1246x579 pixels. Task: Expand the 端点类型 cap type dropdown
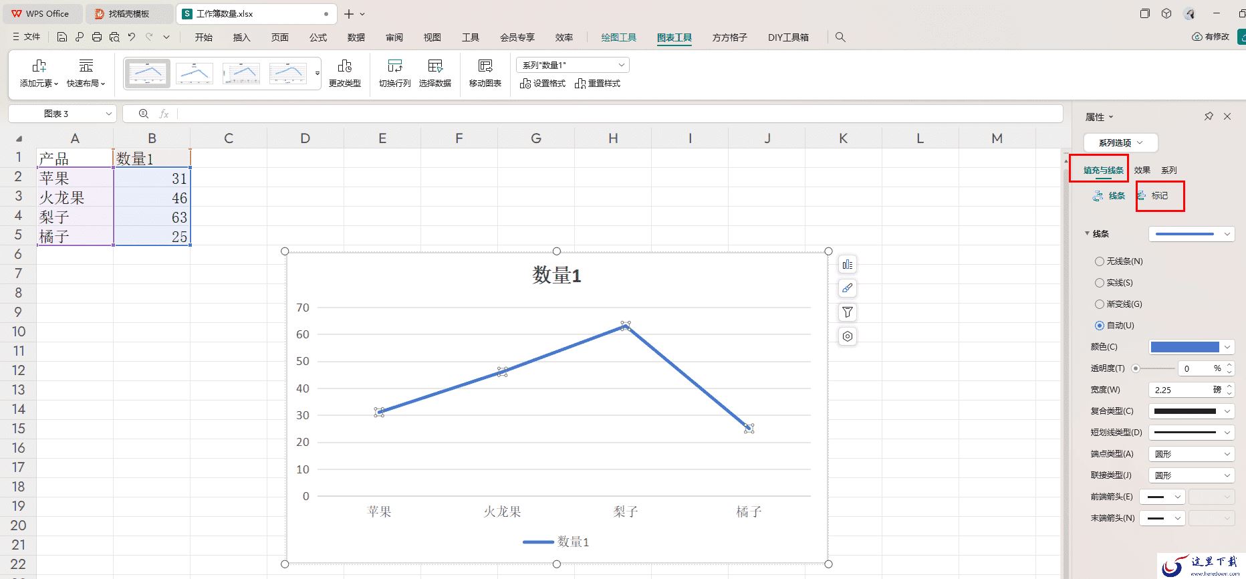(1191, 454)
